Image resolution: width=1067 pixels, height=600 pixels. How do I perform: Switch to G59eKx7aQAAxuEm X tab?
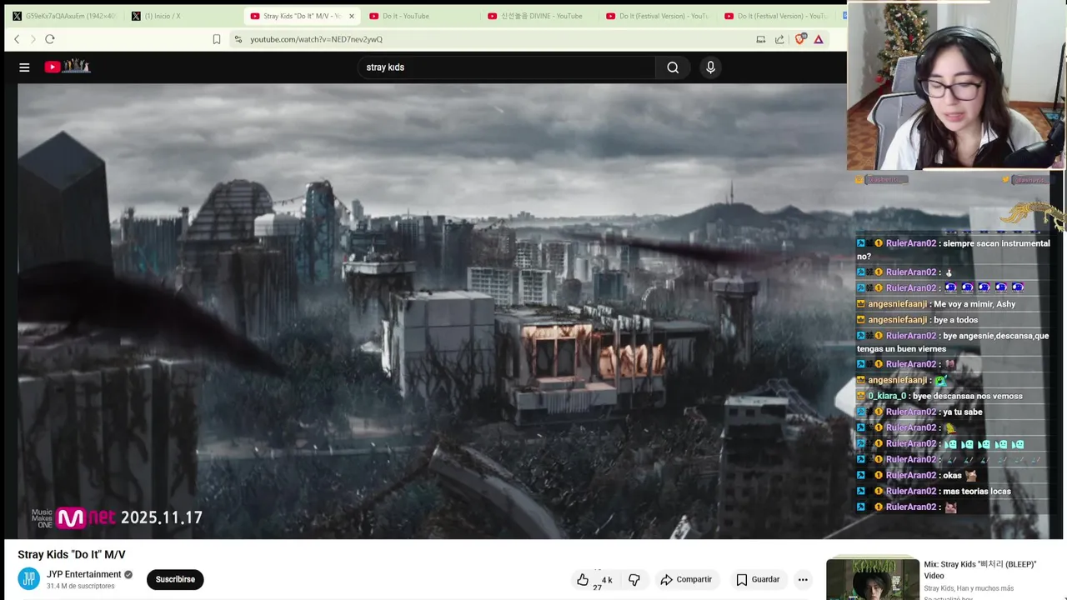pos(64,16)
